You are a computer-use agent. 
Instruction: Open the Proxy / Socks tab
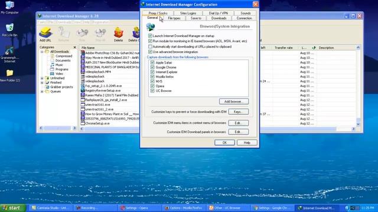(158, 13)
